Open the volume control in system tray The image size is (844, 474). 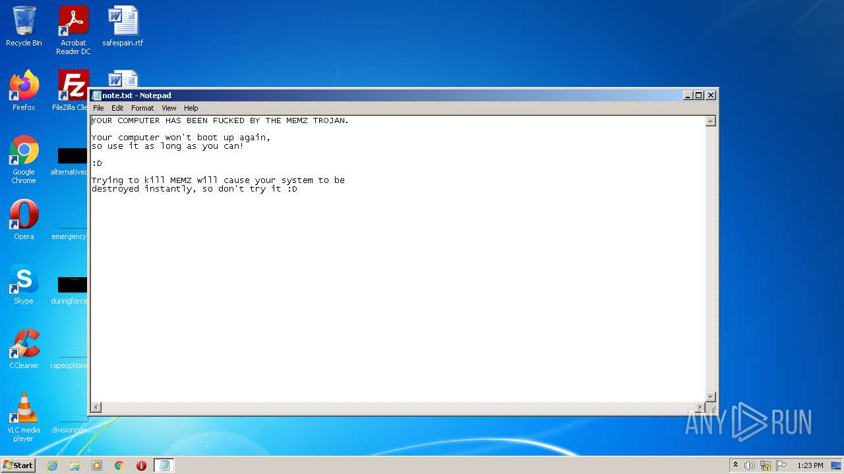click(750, 465)
